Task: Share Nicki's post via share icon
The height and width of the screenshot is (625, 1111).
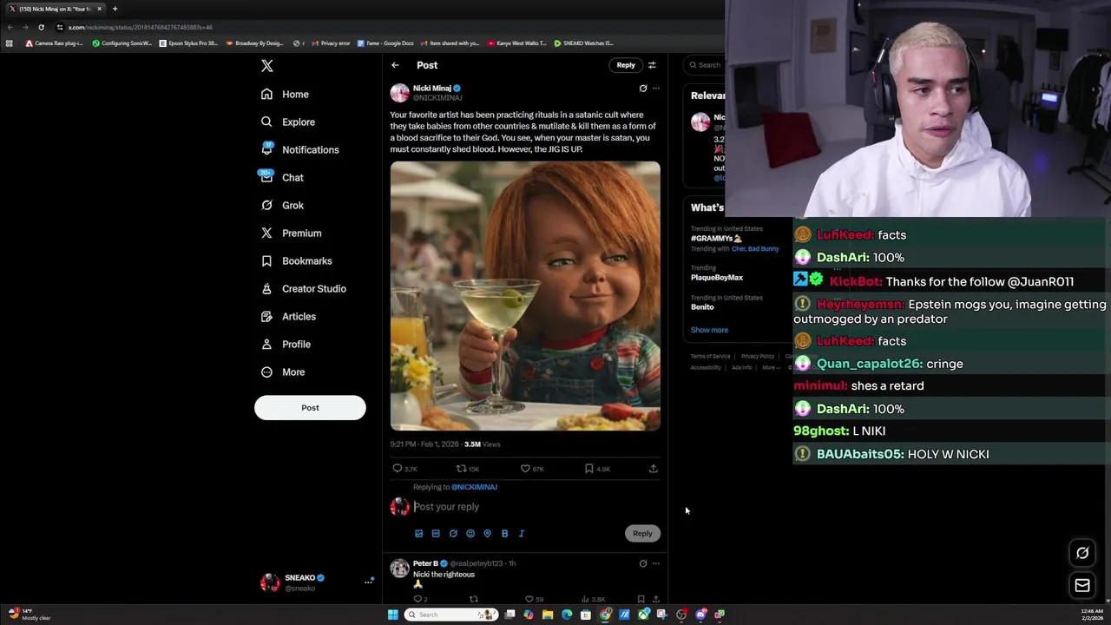Action: (x=653, y=469)
